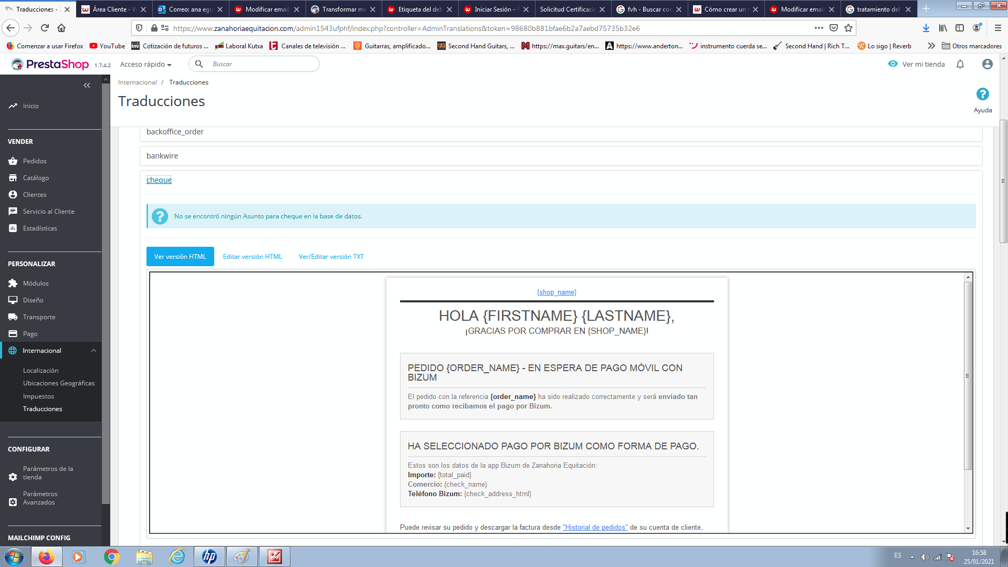Click Ver mi tienda eye link
This screenshot has height=567, width=1008.
tap(916, 64)
